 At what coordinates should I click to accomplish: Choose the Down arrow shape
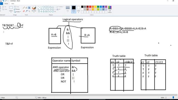[x=39, y=11]
